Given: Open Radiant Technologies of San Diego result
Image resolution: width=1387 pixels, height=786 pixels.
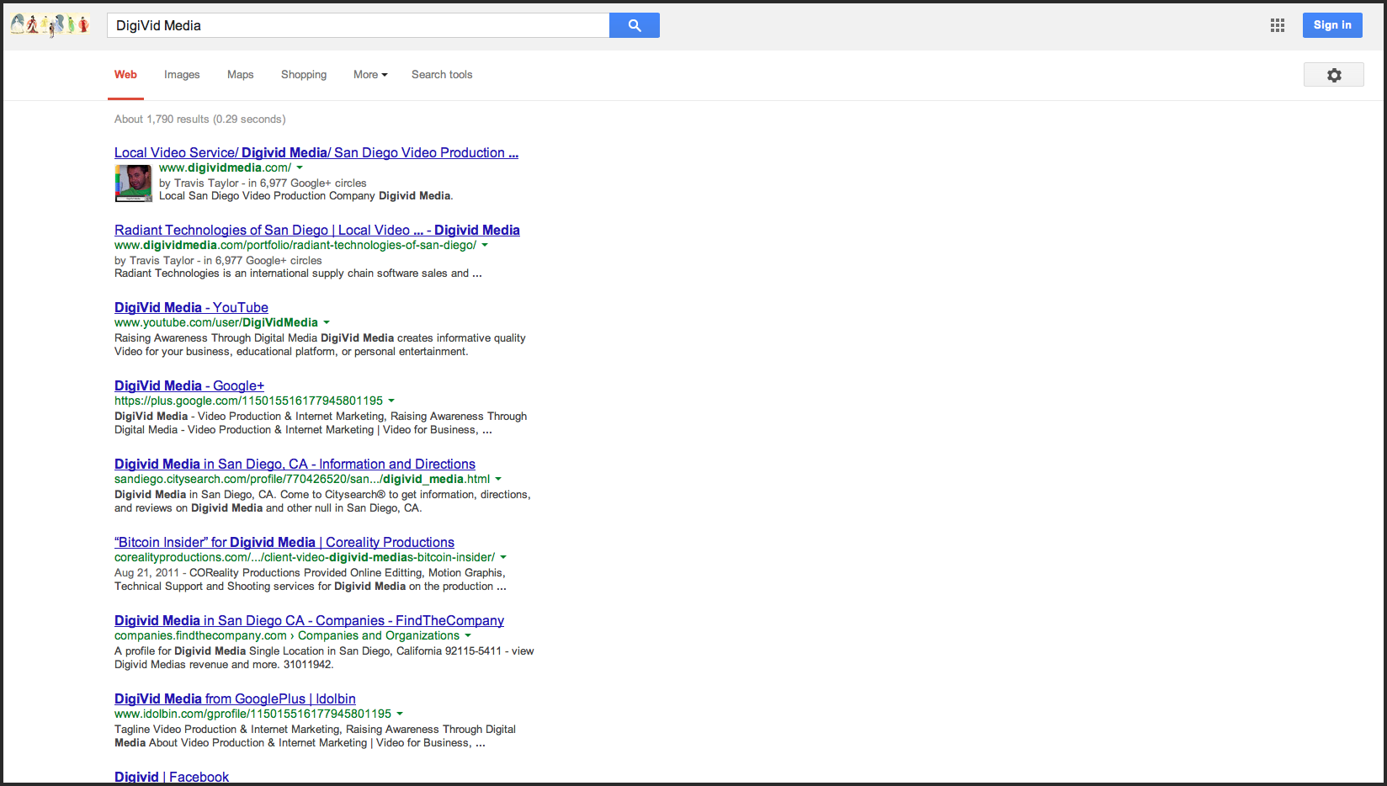Looking at the screenshot, I should click(317, 230).
